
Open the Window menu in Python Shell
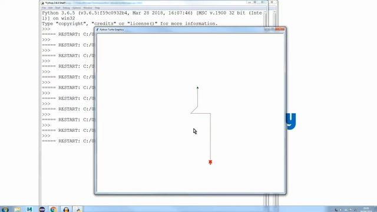[88, 8]
